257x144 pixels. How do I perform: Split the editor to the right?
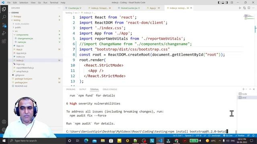[249, 8]
